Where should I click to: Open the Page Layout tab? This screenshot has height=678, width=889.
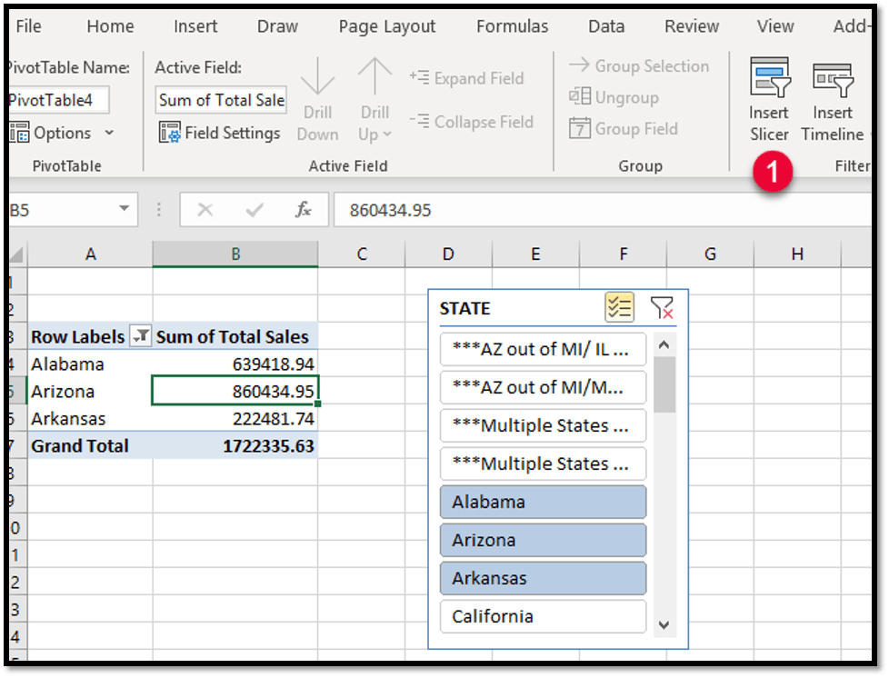pyautogui.click(x=387, y=26)
